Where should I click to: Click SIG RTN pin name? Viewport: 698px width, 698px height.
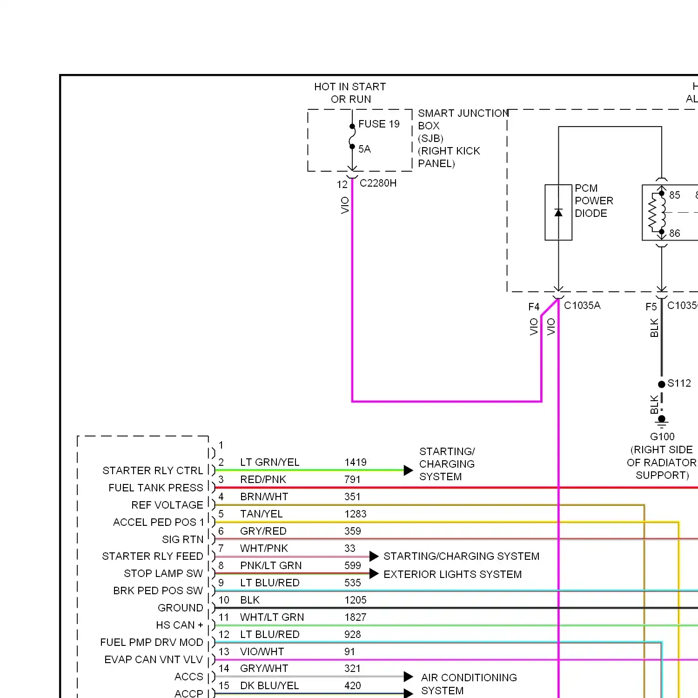click(x=182, y=540)
